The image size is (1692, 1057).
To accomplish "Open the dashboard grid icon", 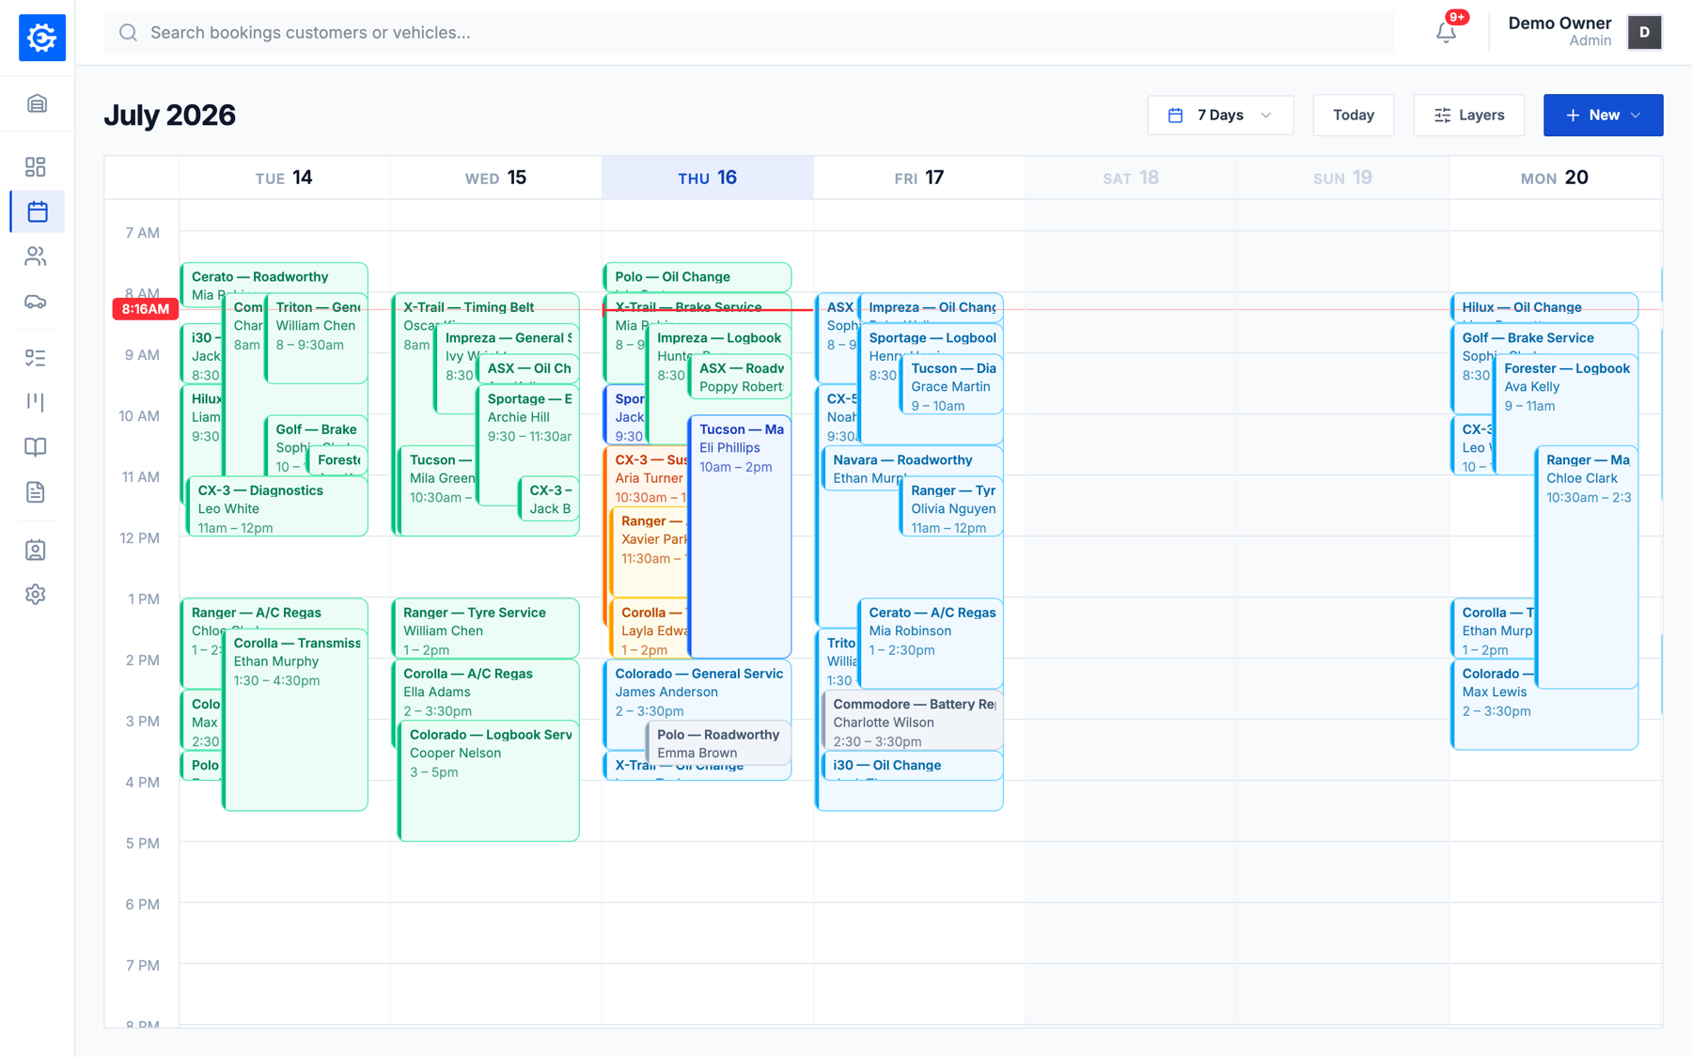I will pyautogui.click(x=36, y=166).
